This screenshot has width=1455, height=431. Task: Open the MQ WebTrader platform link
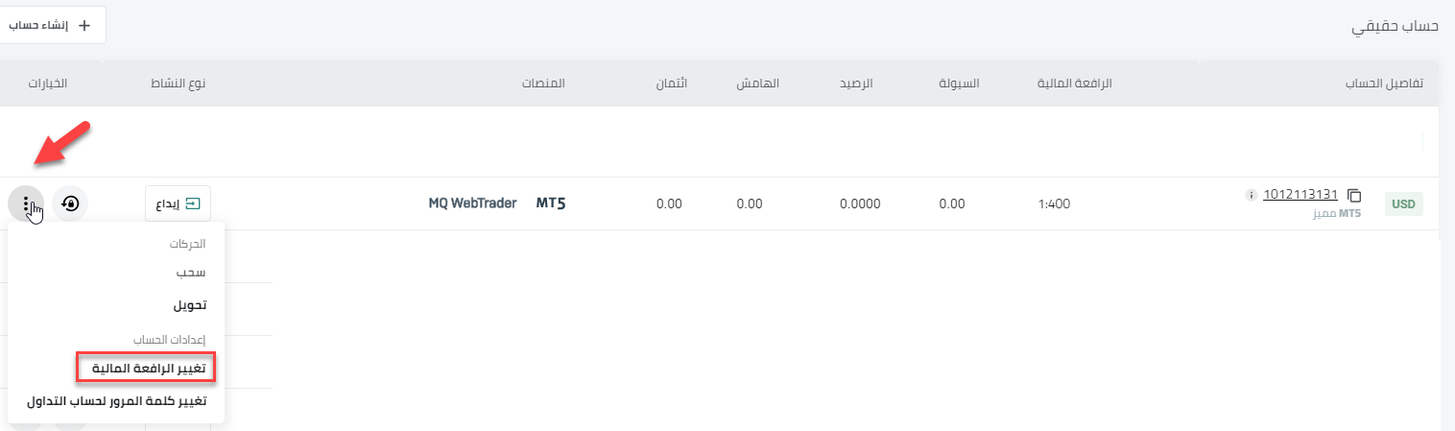click(x=472, y=204)
